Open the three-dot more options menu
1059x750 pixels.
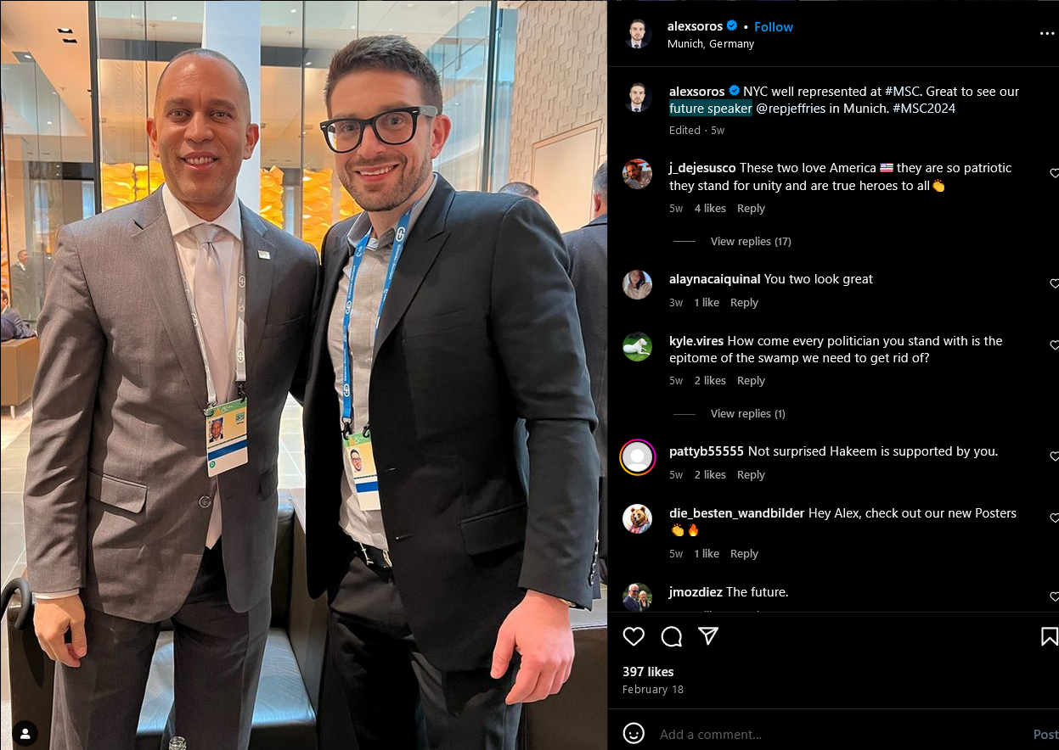click(1046, 34)
